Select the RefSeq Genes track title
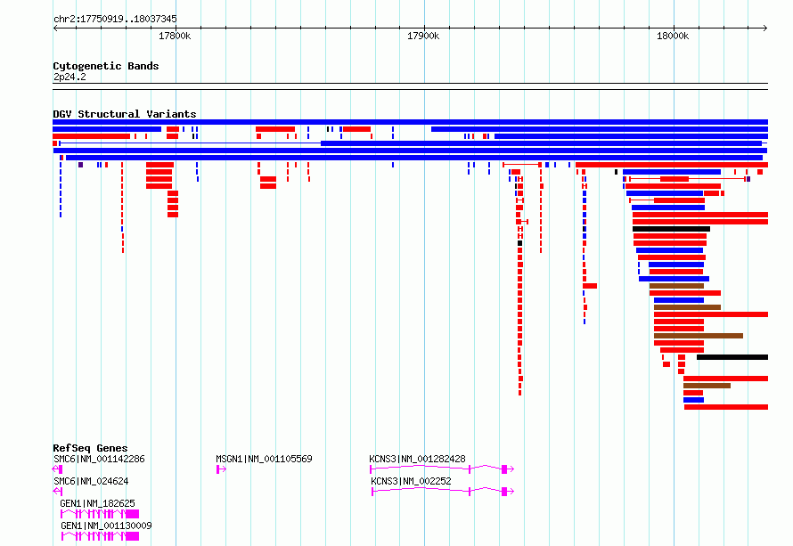 tap(90, 448)
